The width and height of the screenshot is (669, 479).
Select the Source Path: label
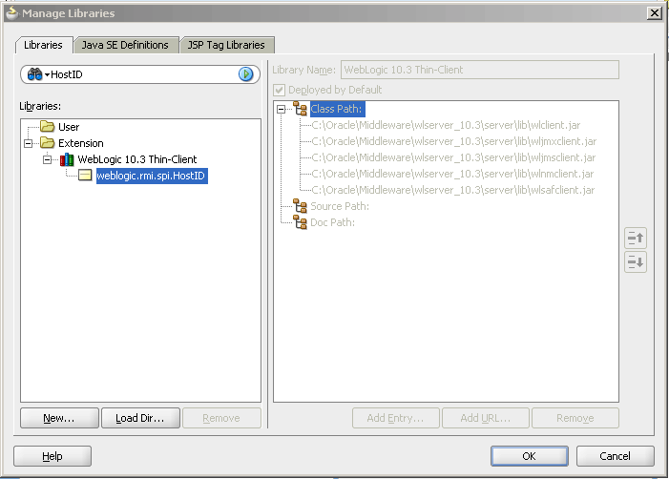point(340,206)
